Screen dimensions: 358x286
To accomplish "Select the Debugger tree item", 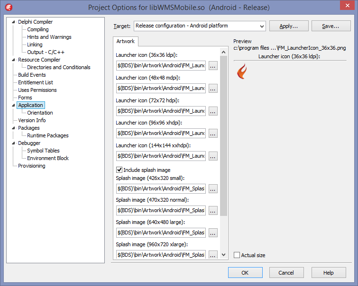I will [x=29, y=143].
